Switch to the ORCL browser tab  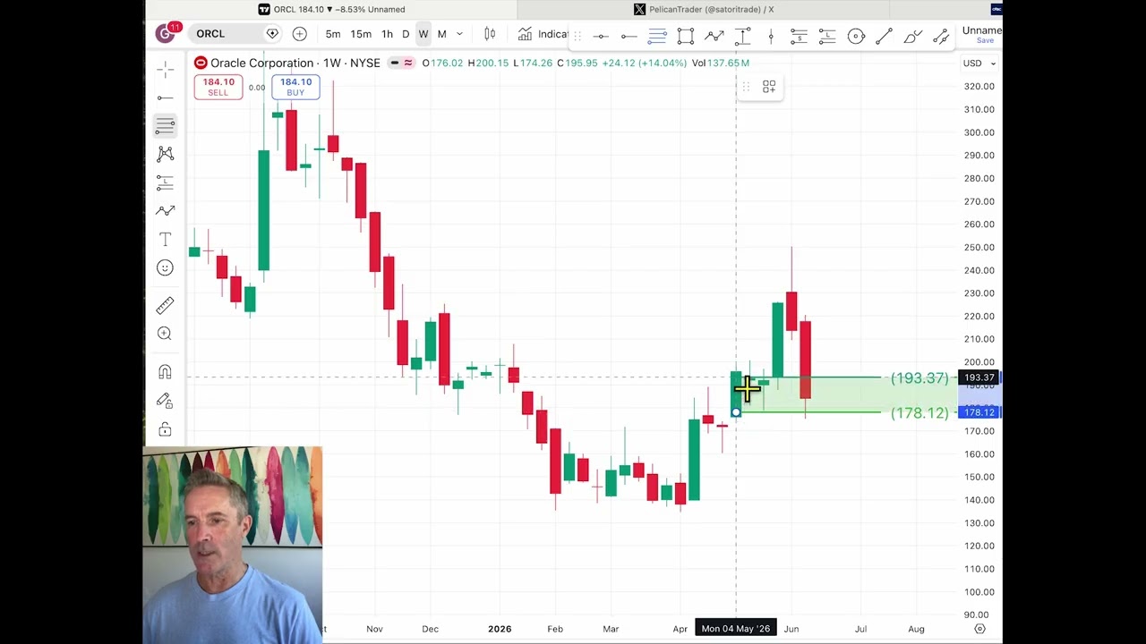[x=331, y=9]
